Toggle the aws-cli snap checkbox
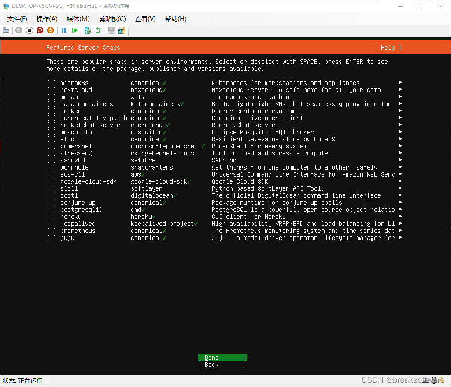Image resolution: width=451 pixels, height=387 pixels. tap(52, 174)
